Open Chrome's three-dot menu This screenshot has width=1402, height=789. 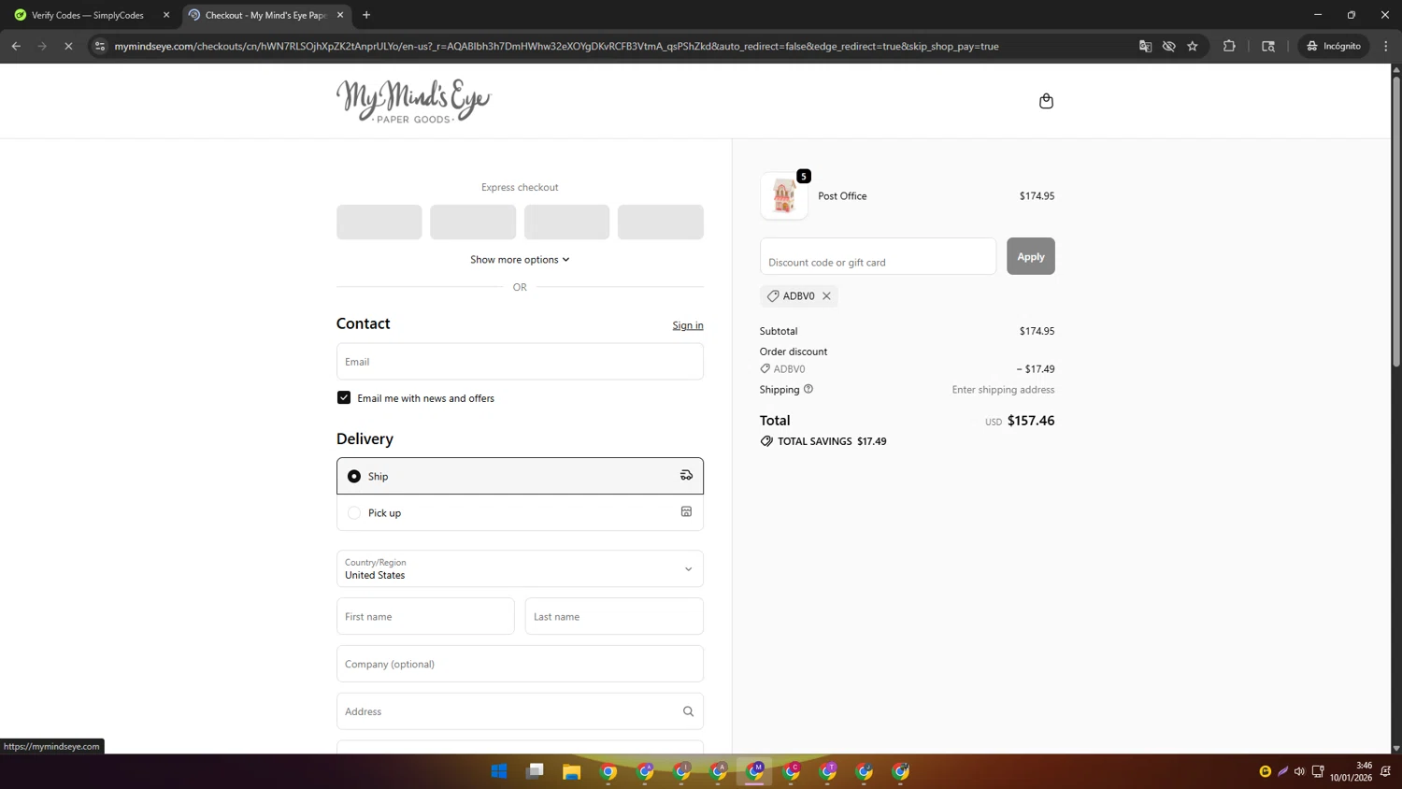(x=1386, y=46)
